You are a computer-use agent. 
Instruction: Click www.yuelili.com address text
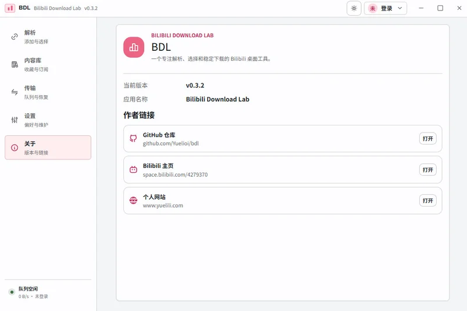click(x=163, y=205)
